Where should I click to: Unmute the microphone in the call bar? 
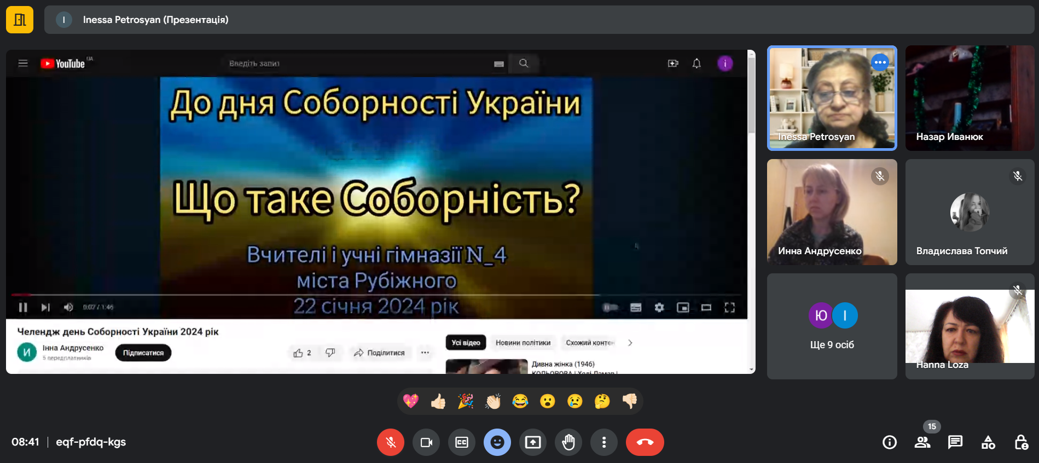[x=391, y=442]
